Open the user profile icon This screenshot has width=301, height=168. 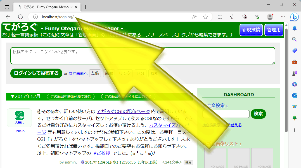[x=270, y=17]
